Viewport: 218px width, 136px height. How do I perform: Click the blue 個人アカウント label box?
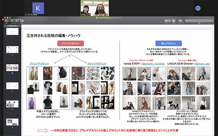click(x=169, y=43)
